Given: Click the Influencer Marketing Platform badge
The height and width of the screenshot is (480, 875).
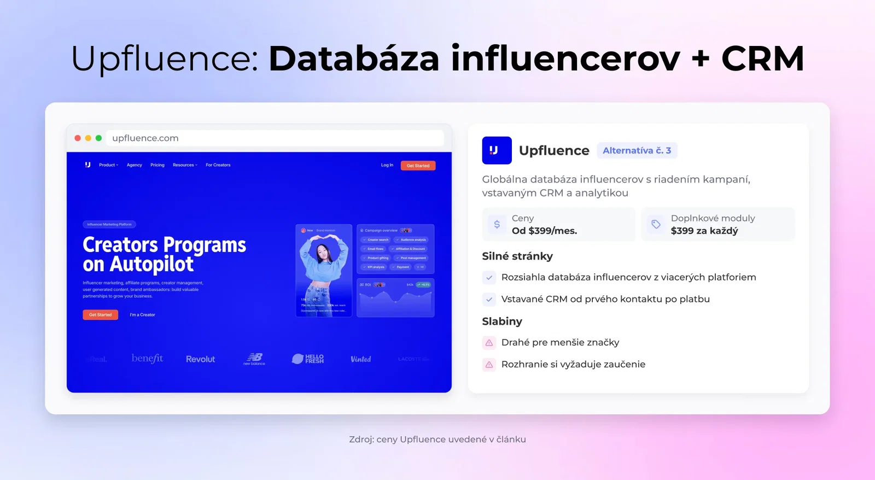Looking at the screenshot, I should [x=109, y=224].
